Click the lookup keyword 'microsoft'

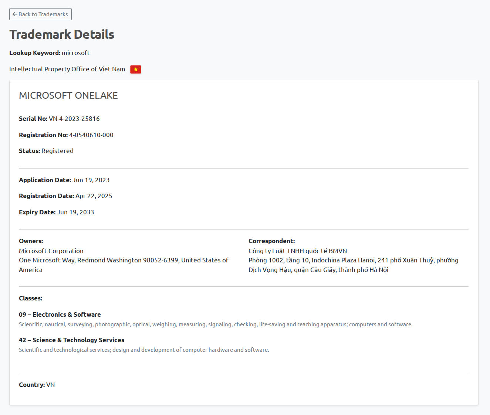click(76, 53)
